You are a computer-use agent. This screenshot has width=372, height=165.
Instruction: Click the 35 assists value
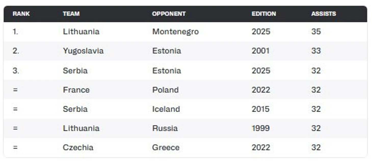click(x=316, y=32)
